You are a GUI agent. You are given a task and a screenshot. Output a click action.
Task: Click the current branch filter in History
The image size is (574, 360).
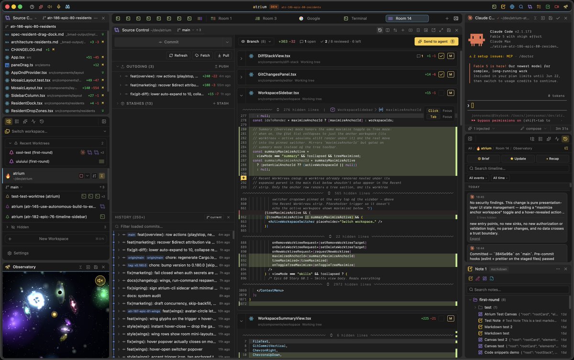[x=214, y=217]
